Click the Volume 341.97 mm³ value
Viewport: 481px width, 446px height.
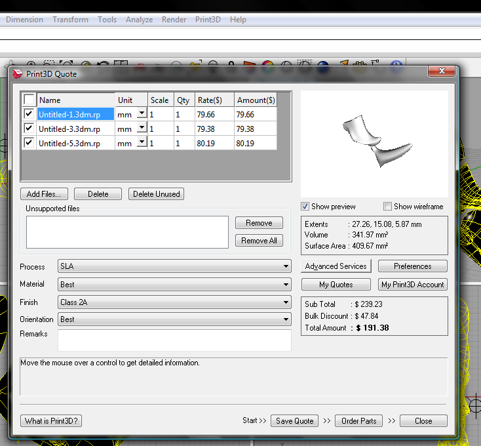click(370, 235)
